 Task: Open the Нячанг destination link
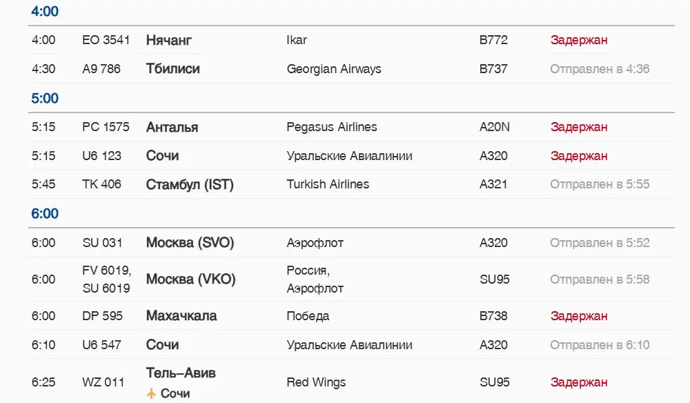[x=168, y=40]
